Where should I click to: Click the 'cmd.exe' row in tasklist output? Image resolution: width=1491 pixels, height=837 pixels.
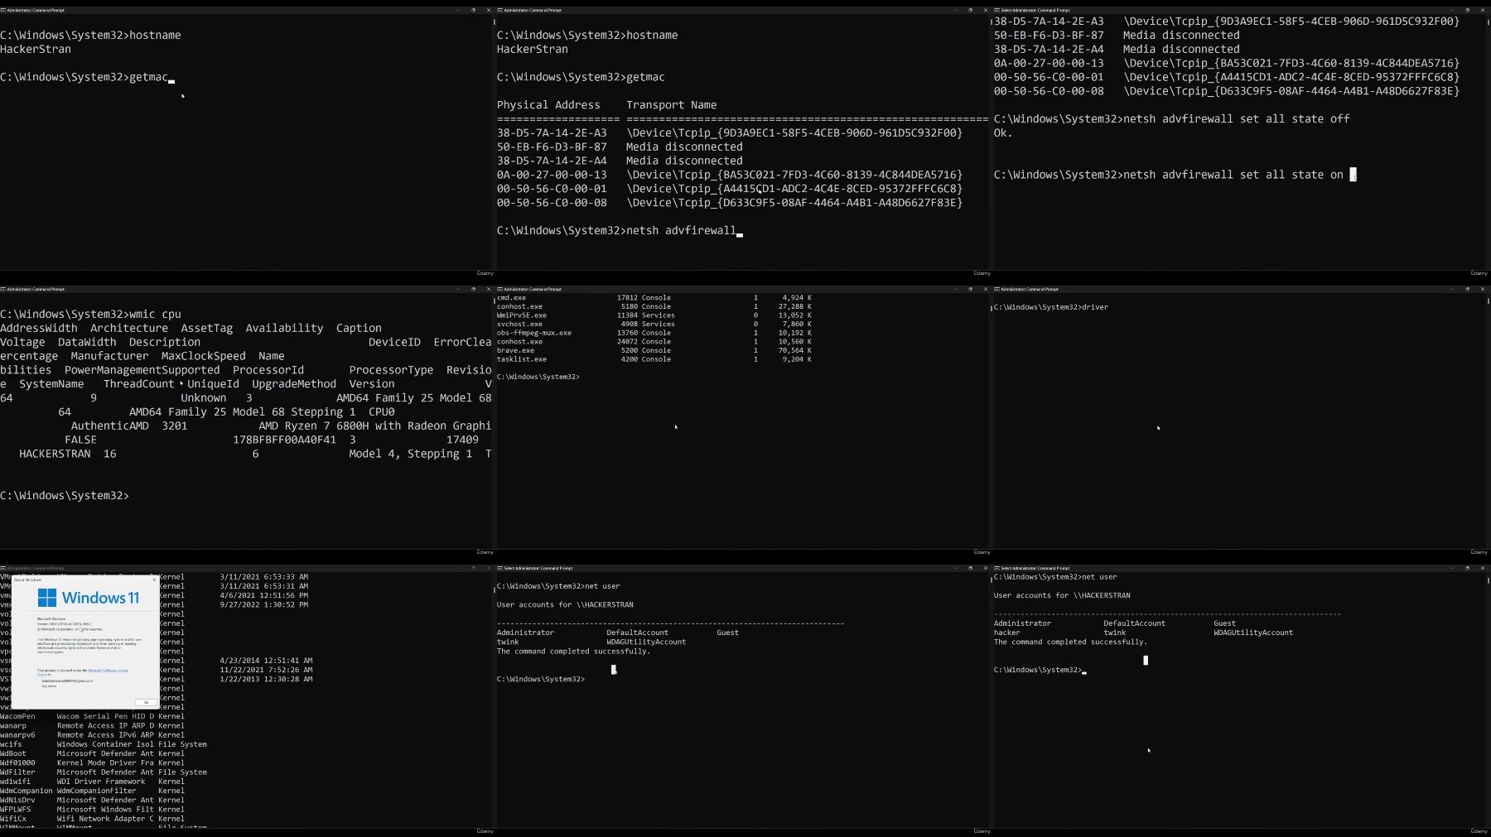654,297
